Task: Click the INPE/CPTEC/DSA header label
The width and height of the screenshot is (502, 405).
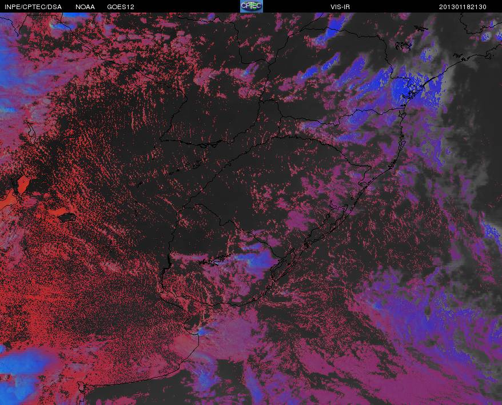Action: click(33, 7)
